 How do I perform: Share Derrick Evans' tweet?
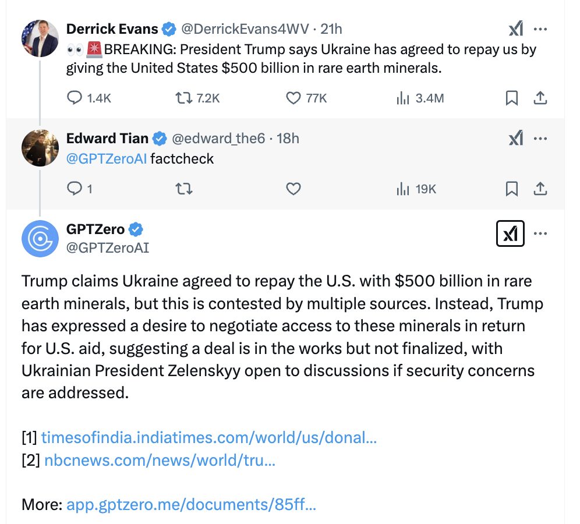[540, 98]
